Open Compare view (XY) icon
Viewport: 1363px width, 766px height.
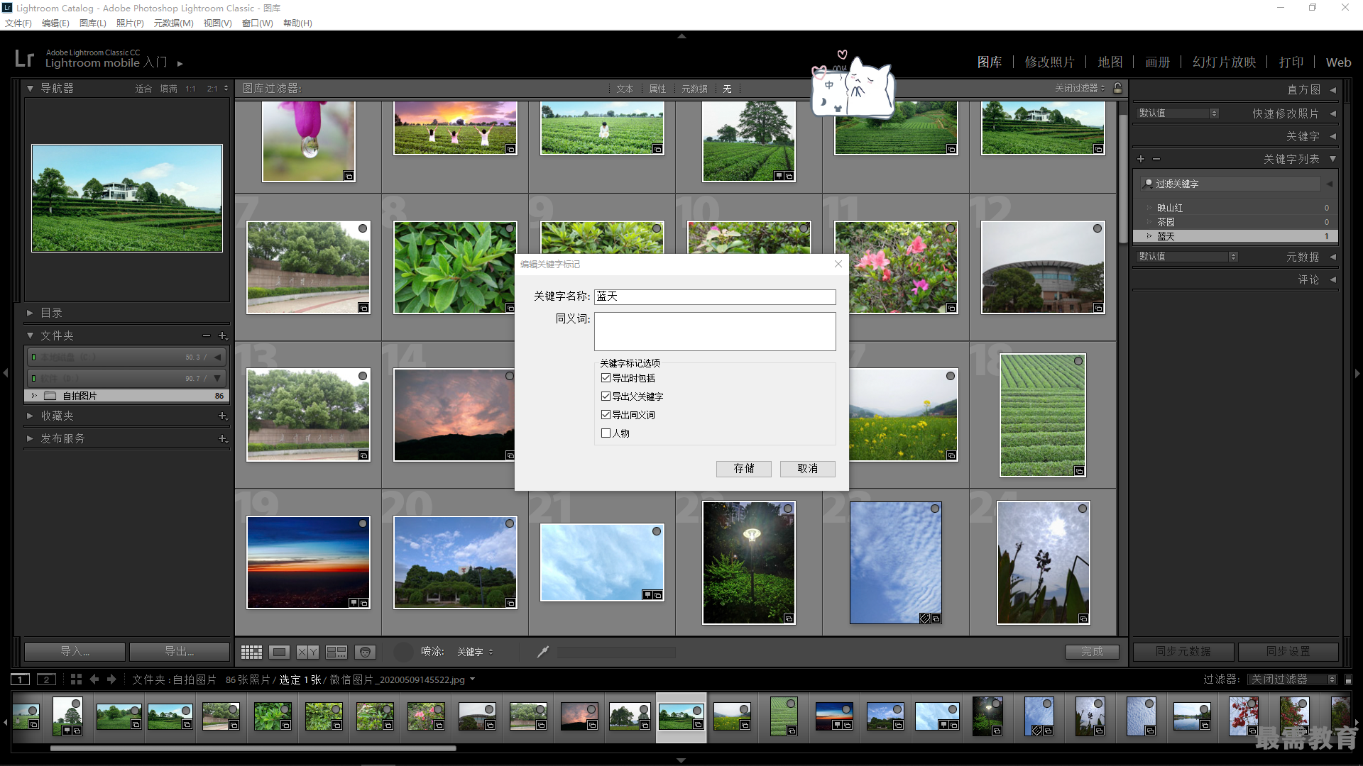[307, 652]
